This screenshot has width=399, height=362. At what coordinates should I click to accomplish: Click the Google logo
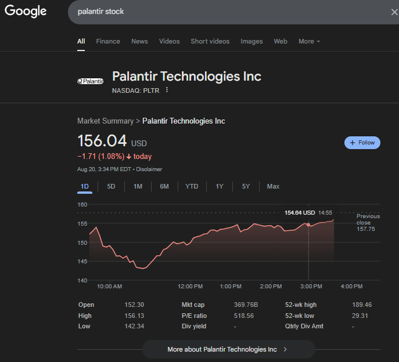point(26,11)
